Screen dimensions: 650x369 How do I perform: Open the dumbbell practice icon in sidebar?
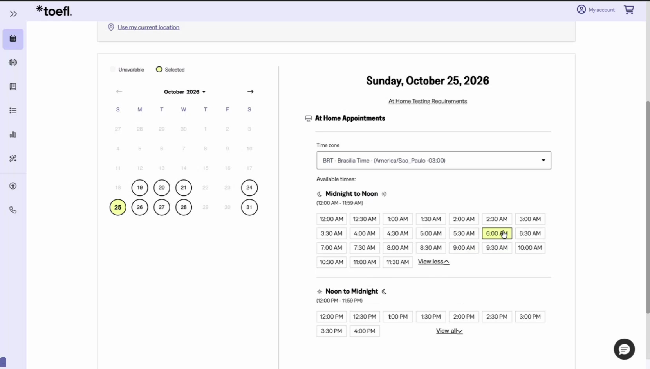pyautogui.click(x=13, y=63)
